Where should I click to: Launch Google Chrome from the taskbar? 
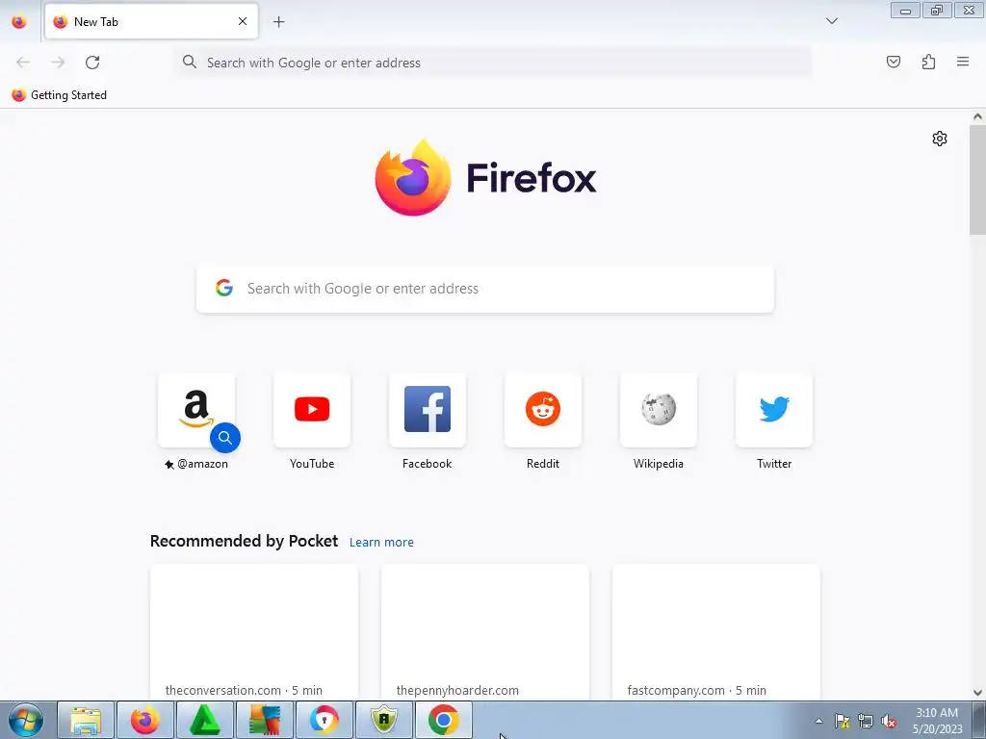pos(443,720)
